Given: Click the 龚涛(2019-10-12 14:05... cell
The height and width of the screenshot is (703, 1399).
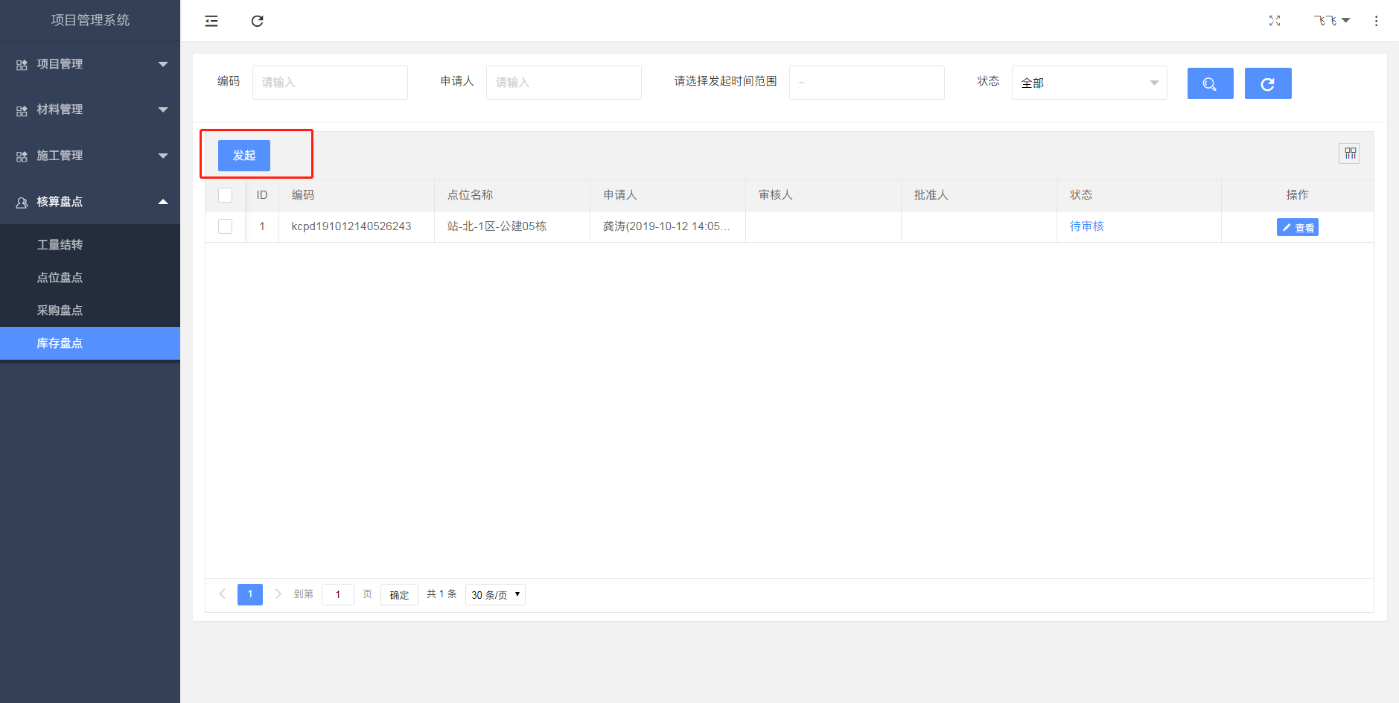Looking at the screenshot, I should 666,226.
